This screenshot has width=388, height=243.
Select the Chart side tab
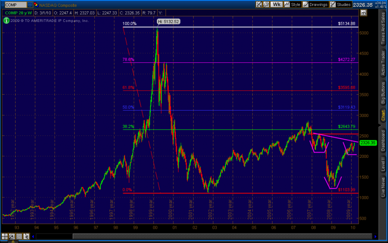383,115
